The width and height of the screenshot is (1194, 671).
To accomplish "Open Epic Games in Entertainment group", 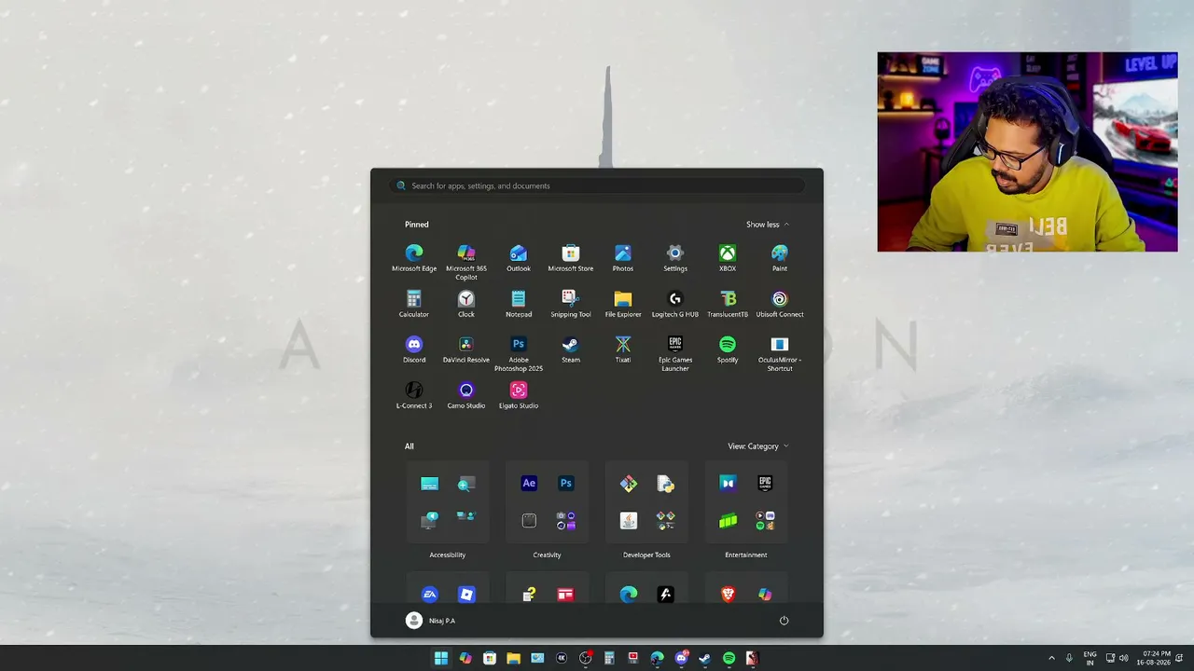I will tap(765, 483).
